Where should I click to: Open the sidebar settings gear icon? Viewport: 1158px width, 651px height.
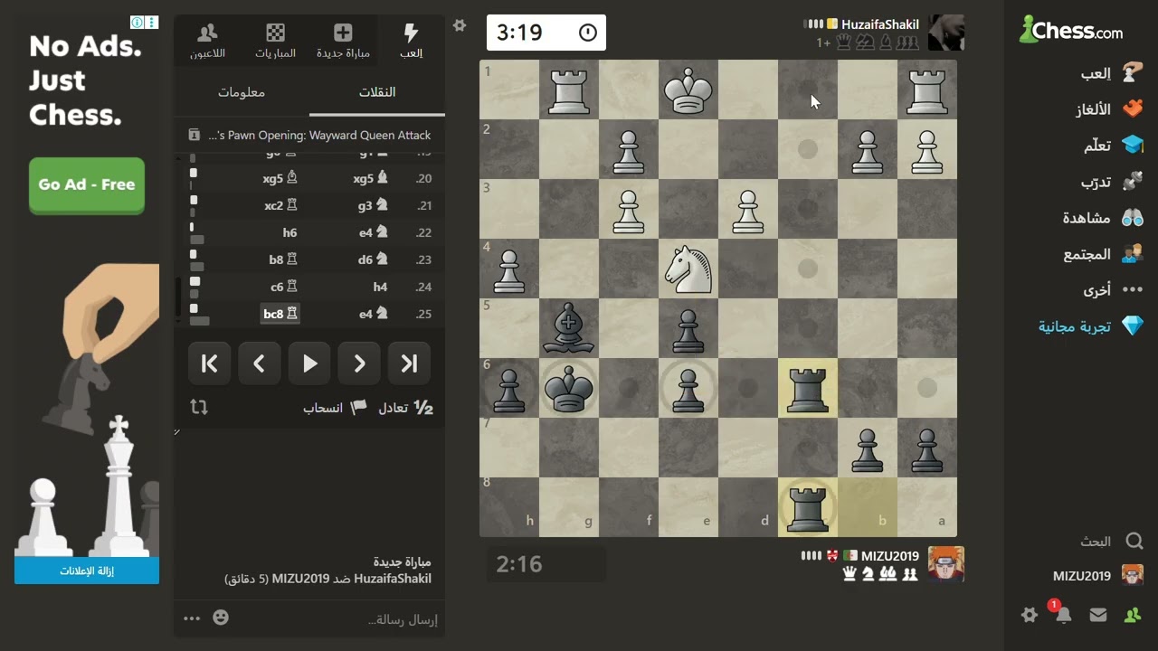(1029, 615)
